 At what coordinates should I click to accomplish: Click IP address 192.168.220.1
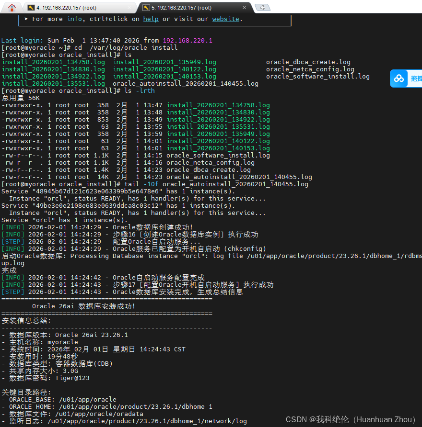188,40
